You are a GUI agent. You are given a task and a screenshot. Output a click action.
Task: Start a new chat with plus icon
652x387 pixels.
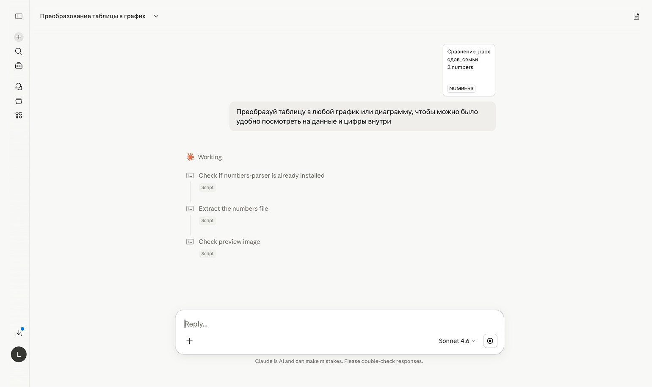coord(19,37)
